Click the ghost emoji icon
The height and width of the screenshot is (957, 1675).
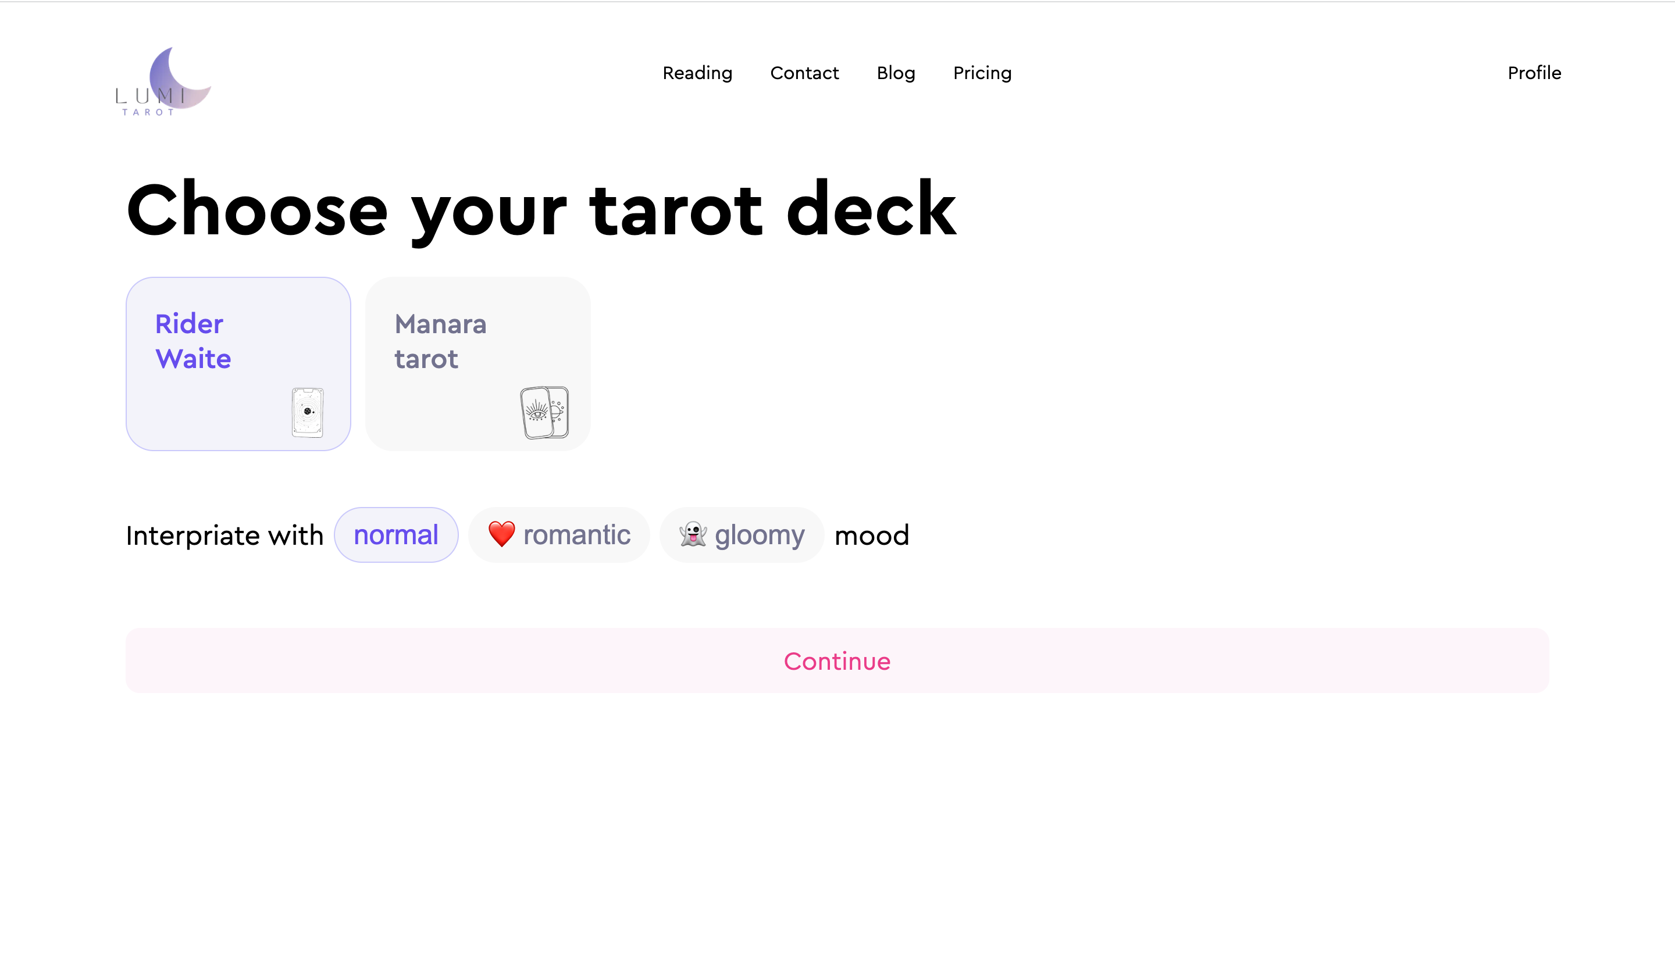693,534
